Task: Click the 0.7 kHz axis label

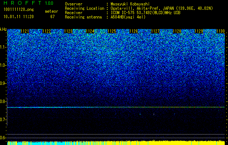Action: [x=3, y=120]
